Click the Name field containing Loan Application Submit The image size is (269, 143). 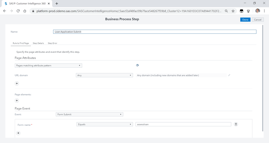(155, 32)
